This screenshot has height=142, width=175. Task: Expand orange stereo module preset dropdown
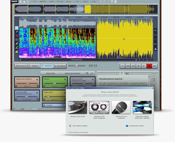pyautogui.click(x=37, y=79)
